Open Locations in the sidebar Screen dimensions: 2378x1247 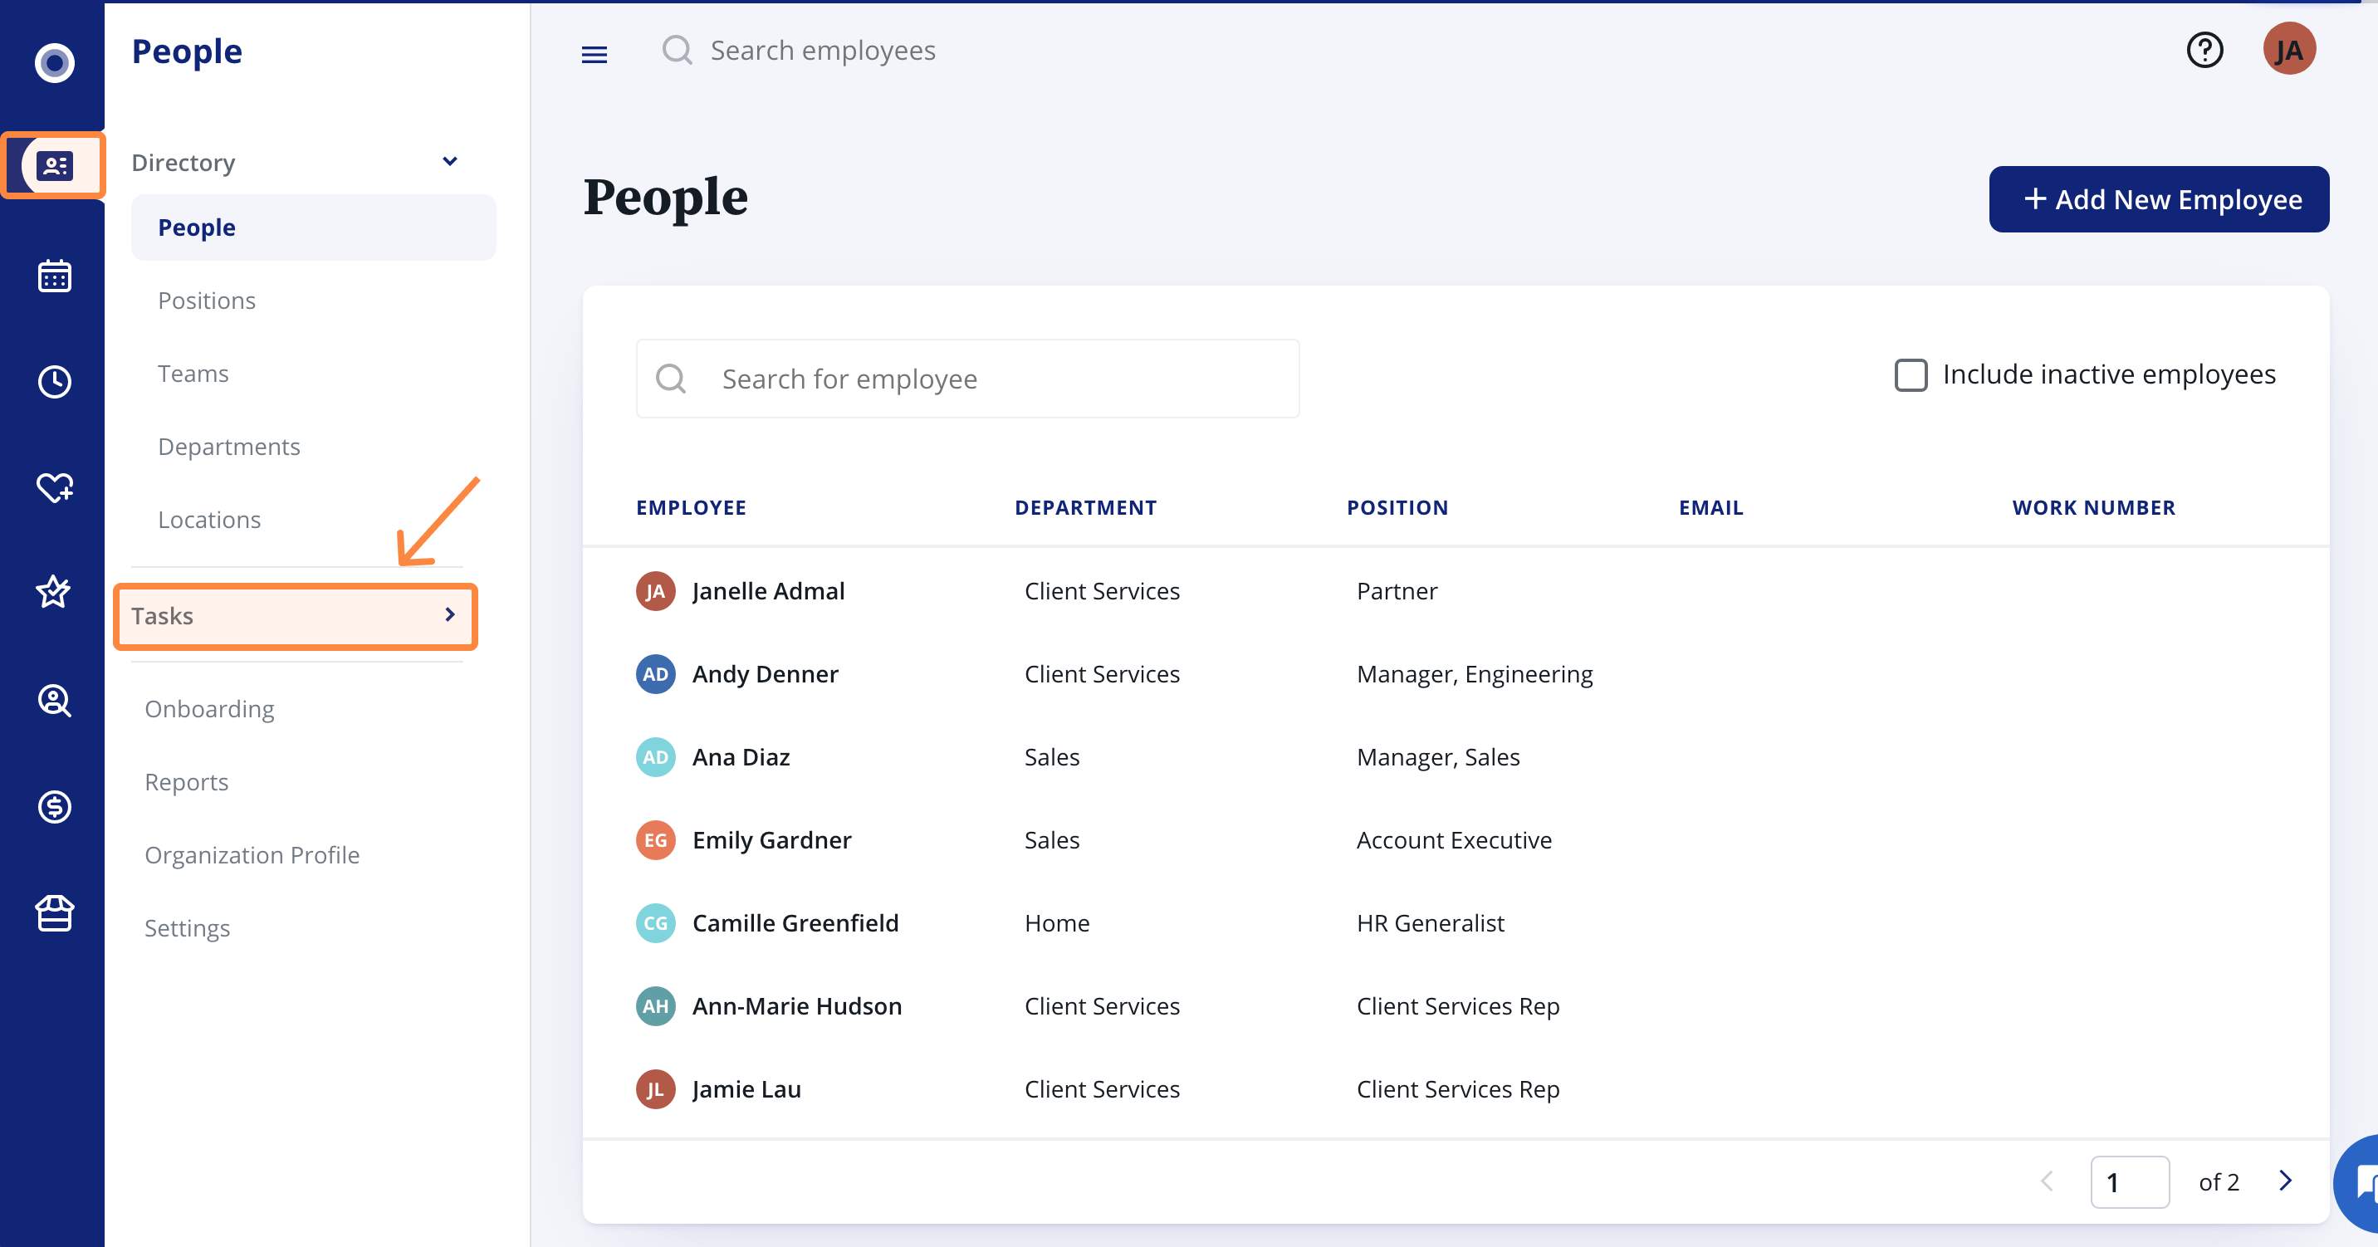click(x=209, y=520)
